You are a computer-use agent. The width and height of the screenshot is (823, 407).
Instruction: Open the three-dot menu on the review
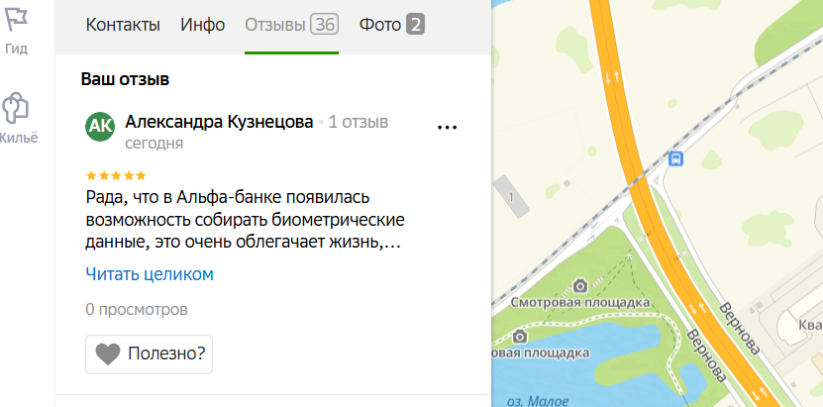click(x=448, y=127)
